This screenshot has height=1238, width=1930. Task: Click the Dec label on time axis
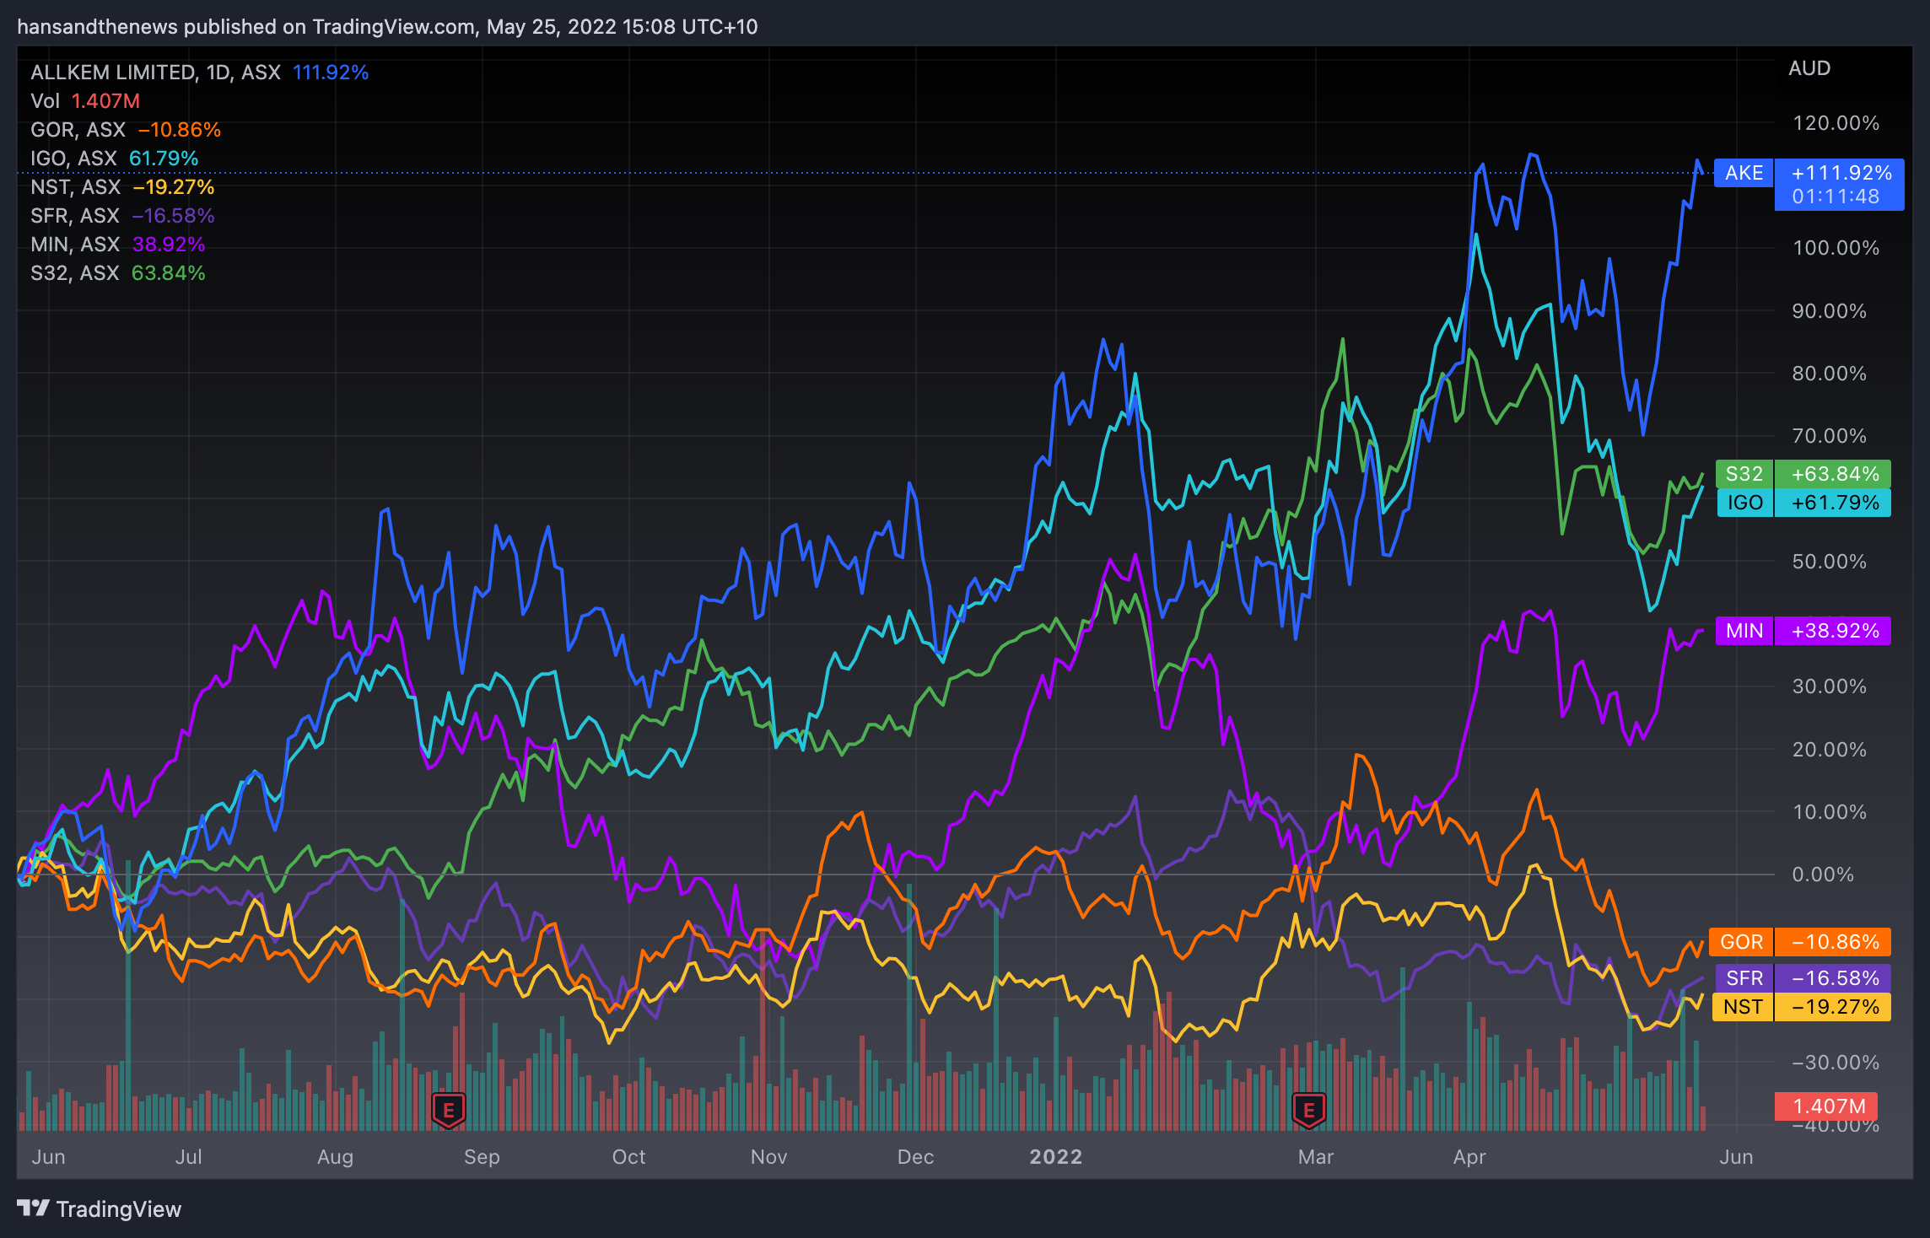[x=915, y=1157]
